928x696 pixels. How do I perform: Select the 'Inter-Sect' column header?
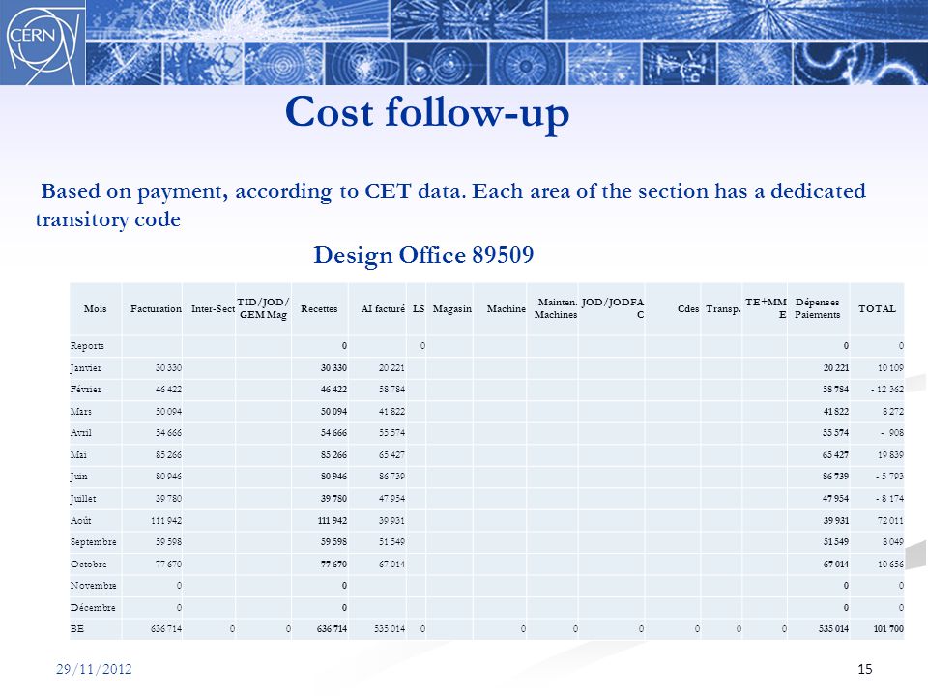tap(213, 309)
